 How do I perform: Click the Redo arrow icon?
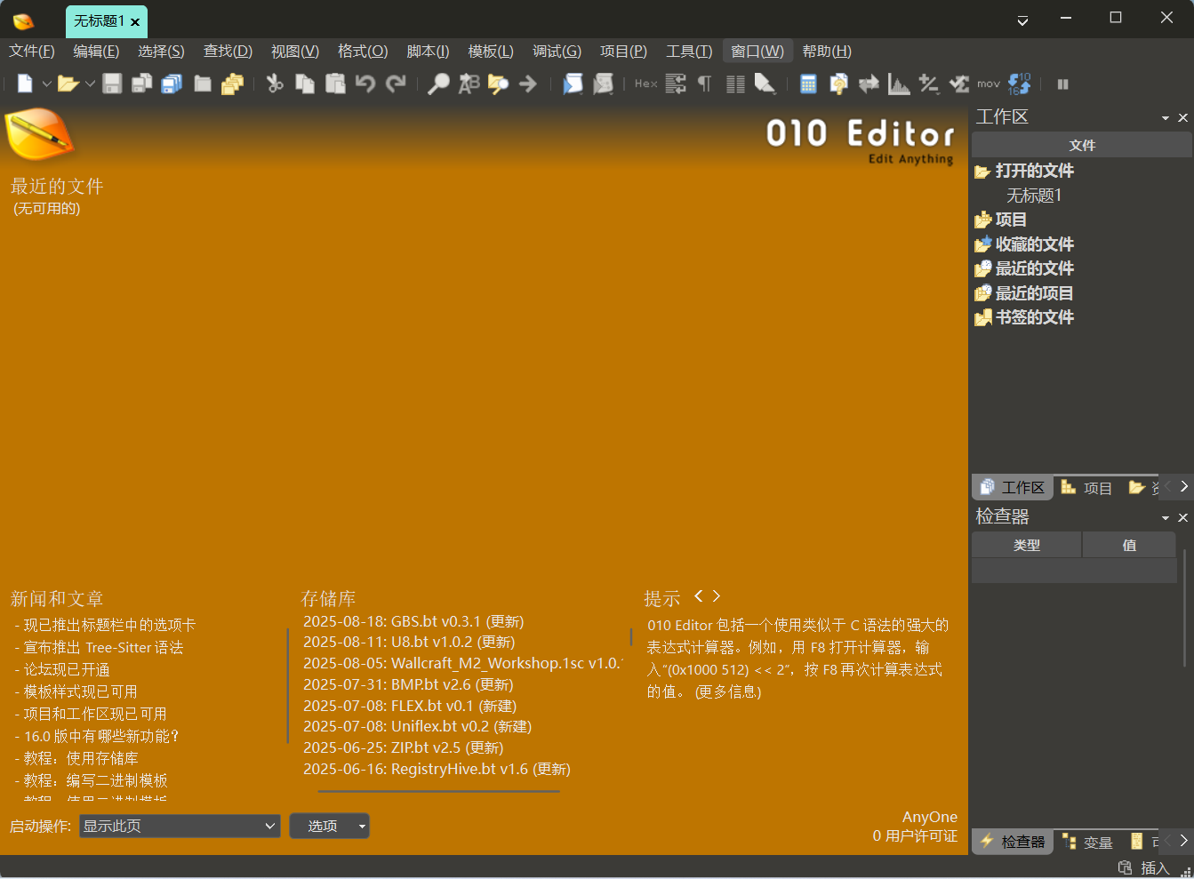(396, 84)
